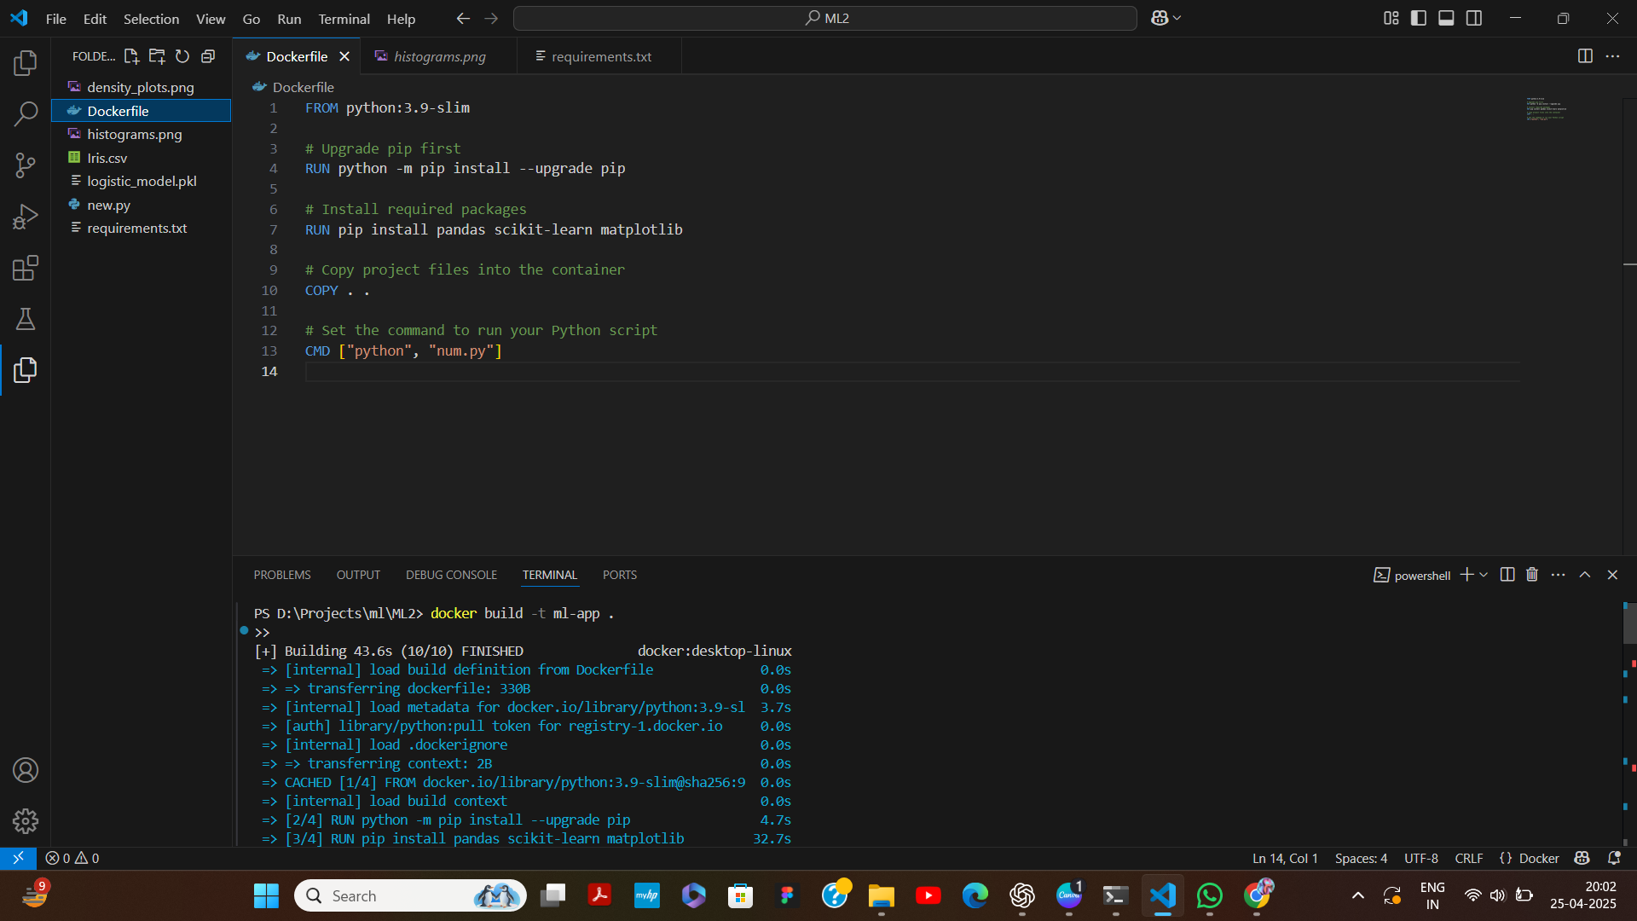The image size is (1637, 921).
Task: Open remote window indicator in status bar
Action: [x=18, y=858]
